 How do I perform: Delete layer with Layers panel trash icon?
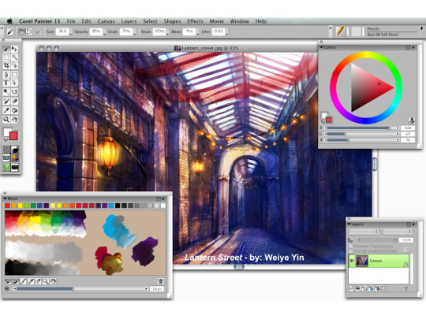[x=405, y=288]
